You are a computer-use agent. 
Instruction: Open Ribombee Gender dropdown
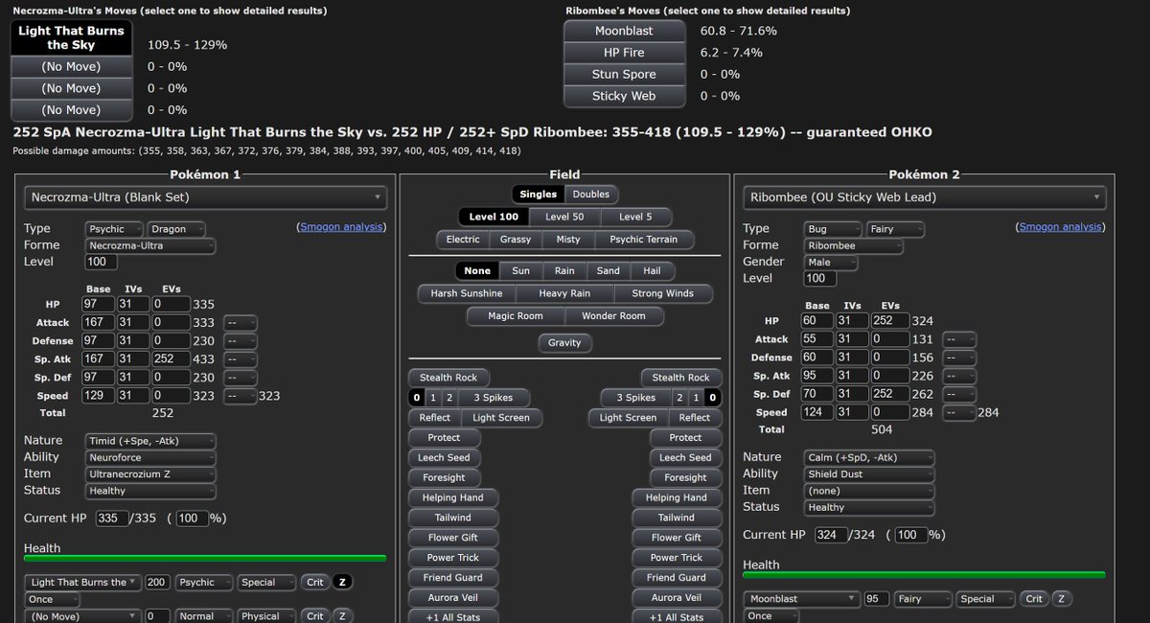832,262
